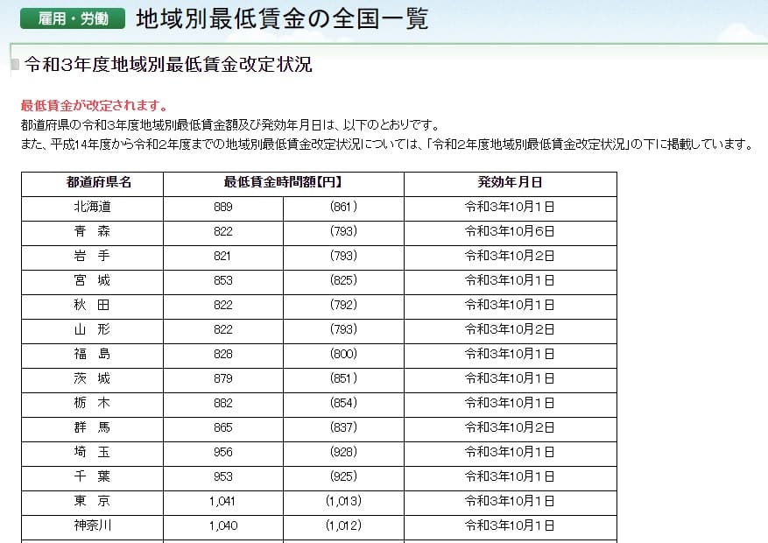Click the (793) value in the 青森 row
Image resolution: width=768 pixels, height=543 pixels.
click(343, 231)
